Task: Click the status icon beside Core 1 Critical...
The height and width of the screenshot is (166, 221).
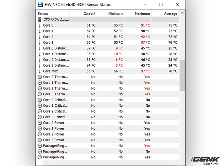Action: point(40,106)
